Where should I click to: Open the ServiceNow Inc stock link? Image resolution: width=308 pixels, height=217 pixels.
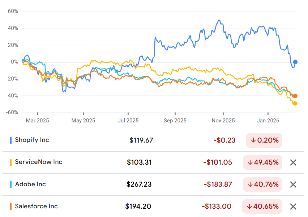(x=38, y=162)
